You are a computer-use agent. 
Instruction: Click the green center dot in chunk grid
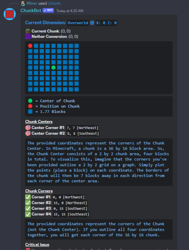(54, 67)
